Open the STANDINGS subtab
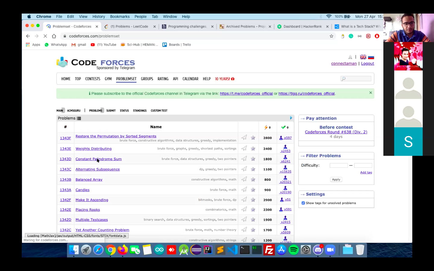The image size is (434, 271). tap(140, 111)
